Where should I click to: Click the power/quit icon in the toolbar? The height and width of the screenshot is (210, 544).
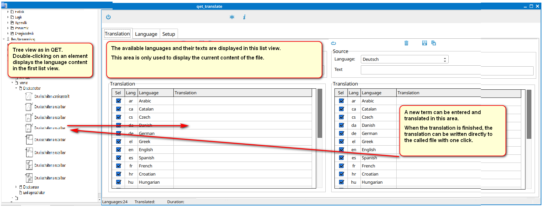(108, 17)
